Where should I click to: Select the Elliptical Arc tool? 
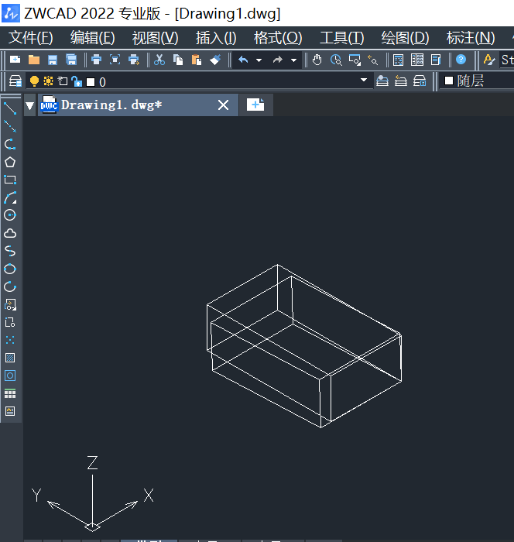10,286
